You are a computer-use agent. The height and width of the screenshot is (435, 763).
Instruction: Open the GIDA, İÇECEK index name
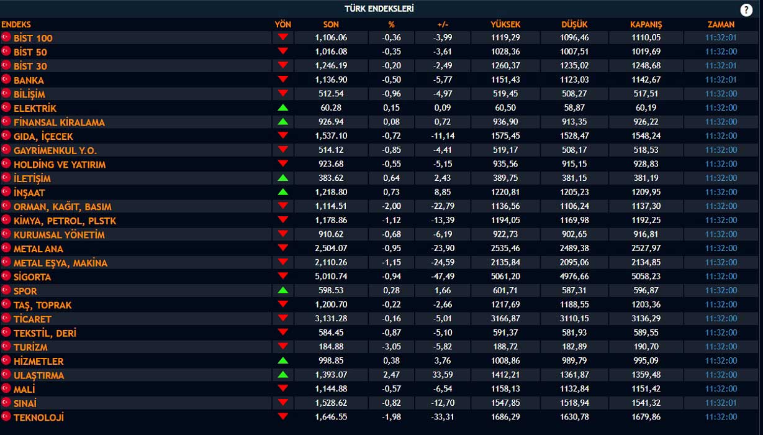[x=43, y=137]
